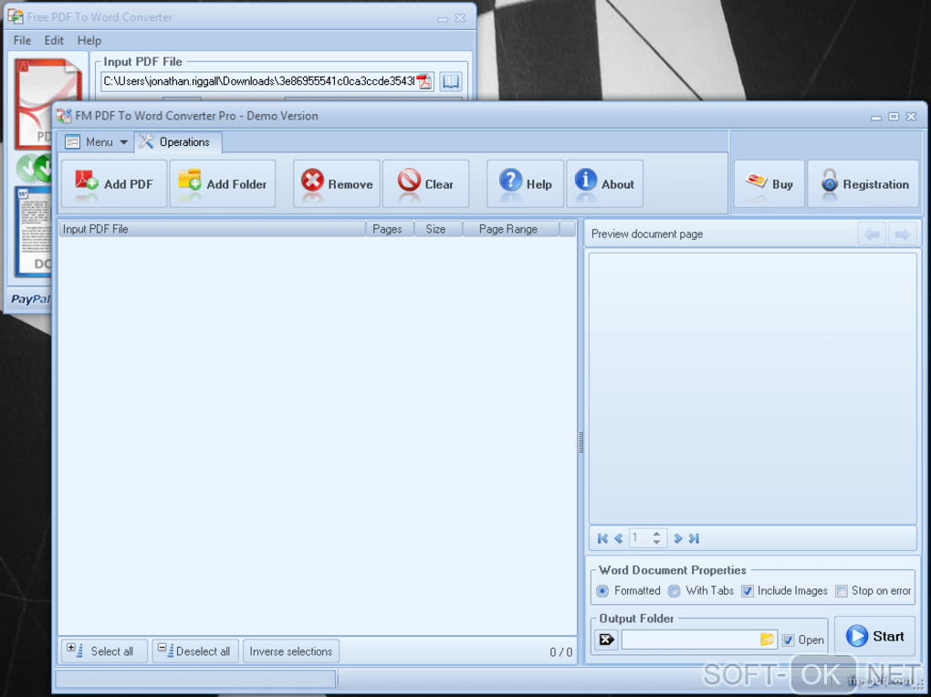Click the panel splitter handle beside preview

coord(581,442)
